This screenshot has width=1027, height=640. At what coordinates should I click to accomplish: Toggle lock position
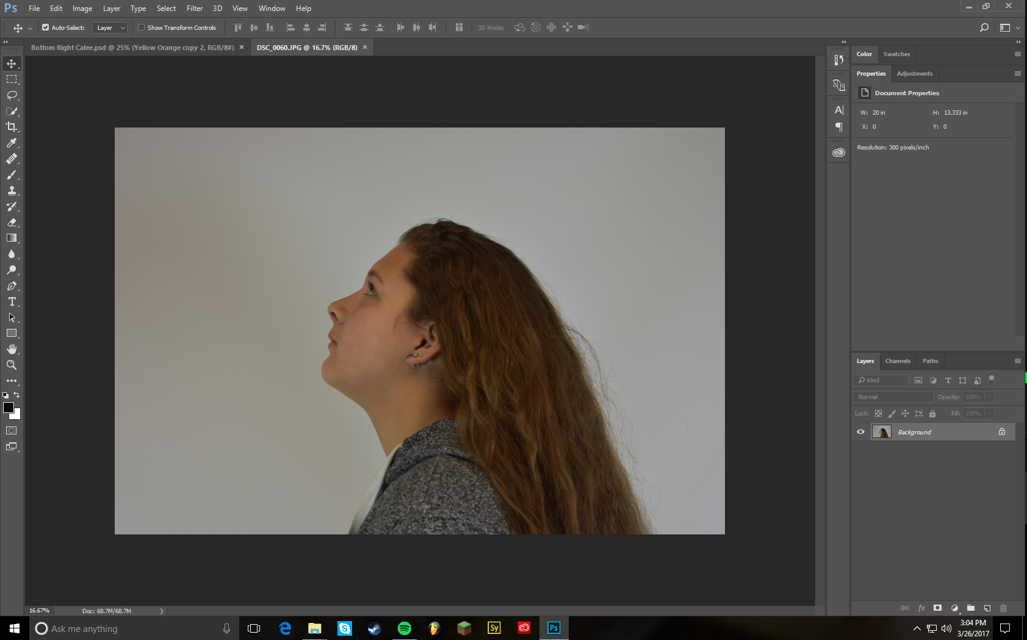(x=905, y=414)
